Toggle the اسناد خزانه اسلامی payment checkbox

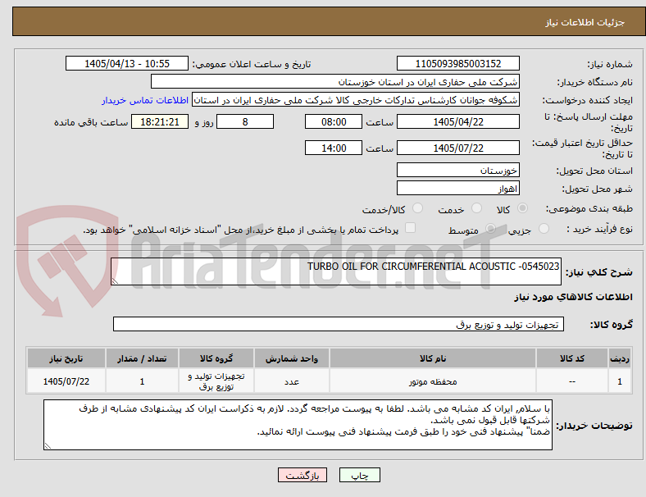coord(410,228)
